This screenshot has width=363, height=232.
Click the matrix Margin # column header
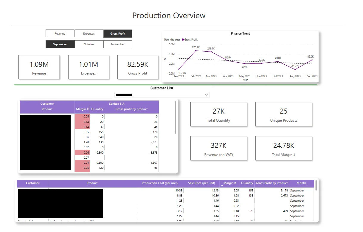[82, 109]
